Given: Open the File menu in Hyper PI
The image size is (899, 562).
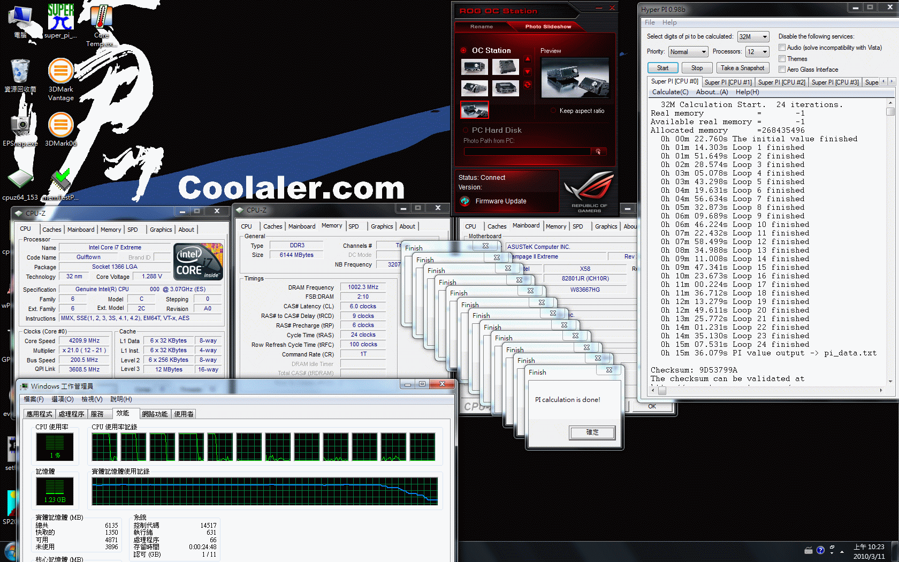Looking at the screenshot, I should pyautogui.click(x=650, y=22).
